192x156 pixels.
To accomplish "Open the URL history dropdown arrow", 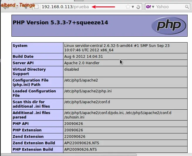I will point(133,7).
